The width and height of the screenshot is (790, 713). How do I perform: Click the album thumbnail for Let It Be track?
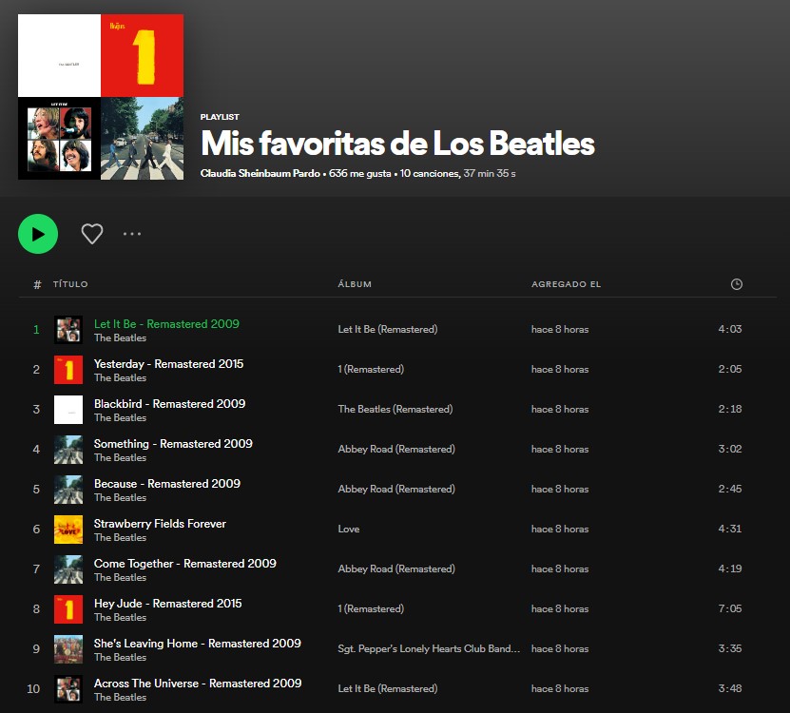coord(68,330)
